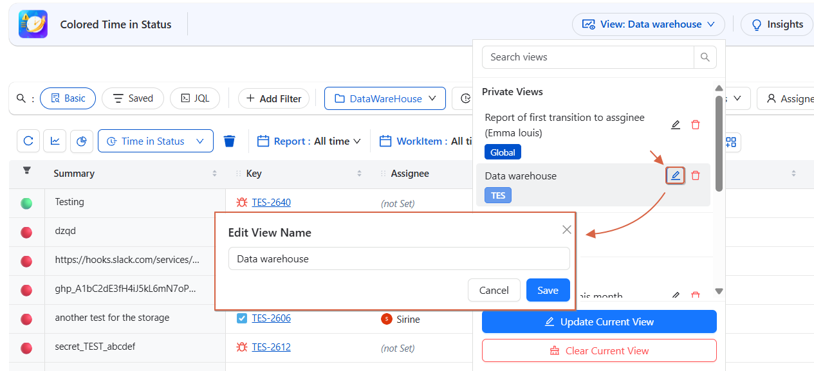Edit the Report of first transition view name
This screenshot has height=371, width=814.
point(675,125)
